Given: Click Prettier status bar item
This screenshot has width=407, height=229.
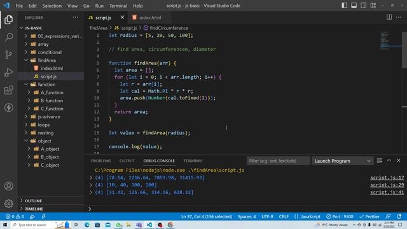Looking at the screenshot, I should tap(369, 216).
